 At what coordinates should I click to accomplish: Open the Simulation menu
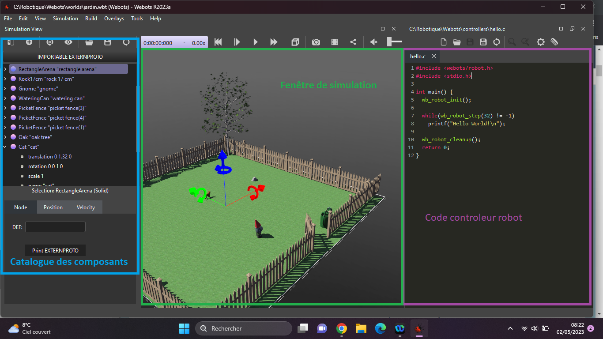point(65,19)
